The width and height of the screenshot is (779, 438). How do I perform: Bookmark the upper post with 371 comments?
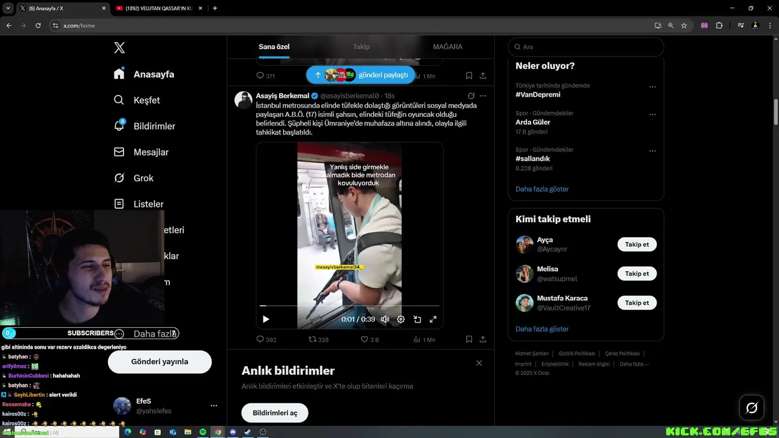[x=469, y=75]
